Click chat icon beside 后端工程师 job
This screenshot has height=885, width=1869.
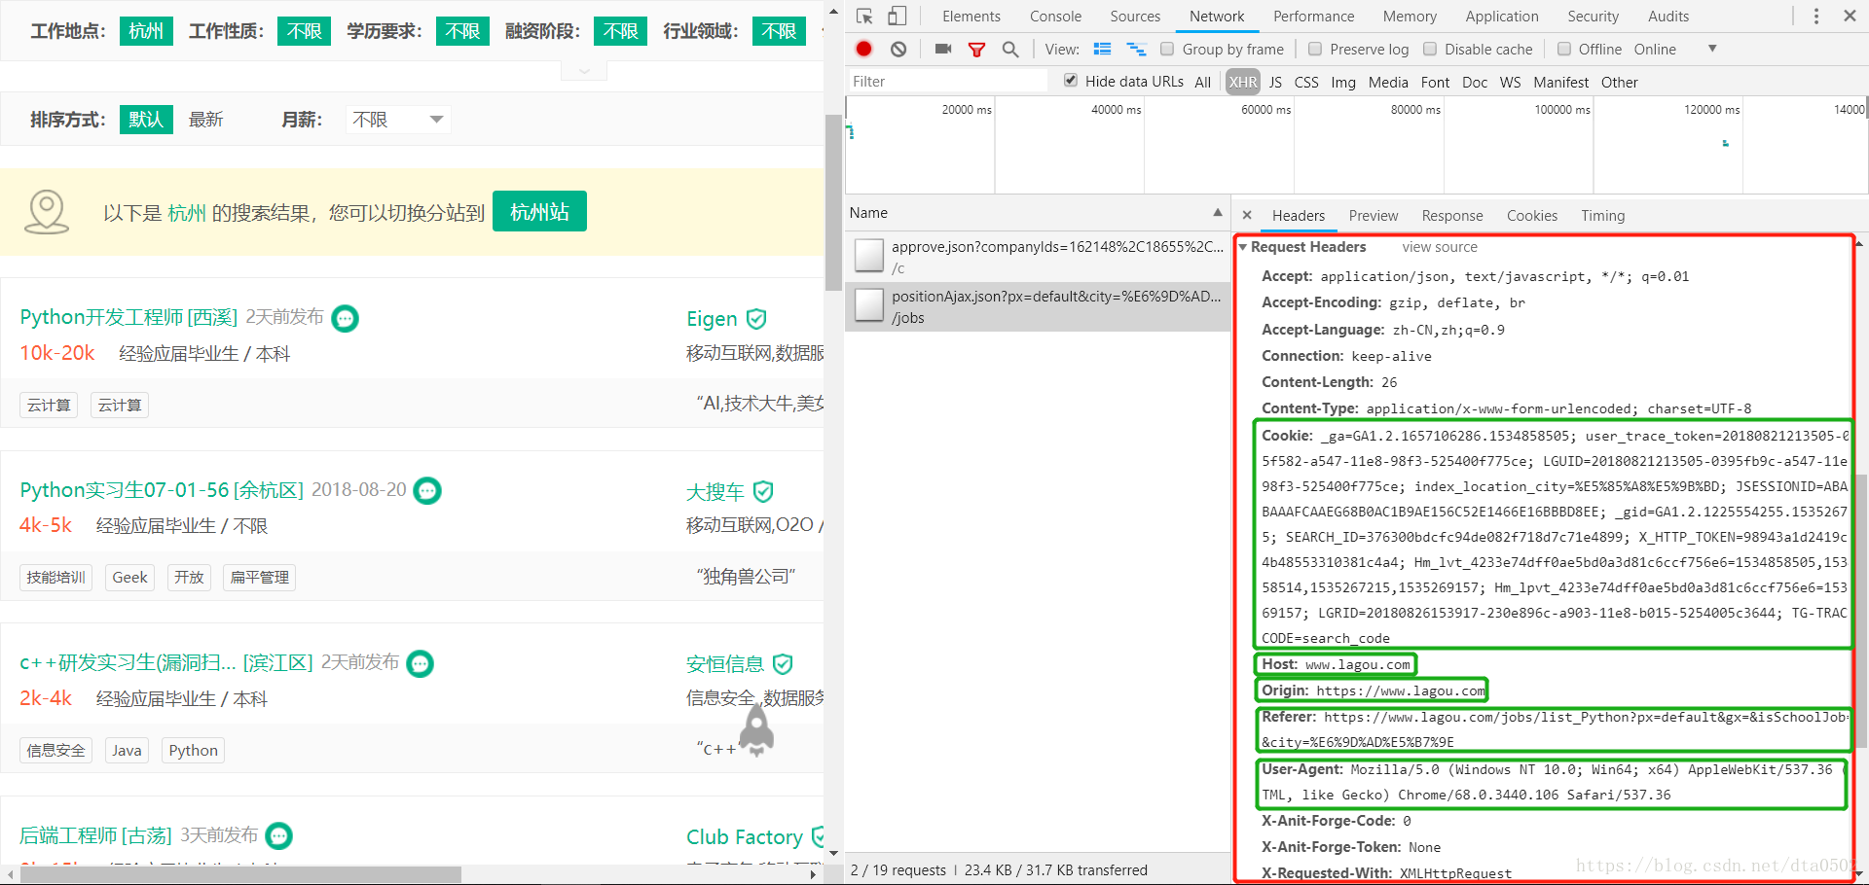pyautogui.click(x=279, y=835)
